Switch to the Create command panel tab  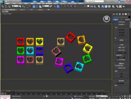pos(114,14)
